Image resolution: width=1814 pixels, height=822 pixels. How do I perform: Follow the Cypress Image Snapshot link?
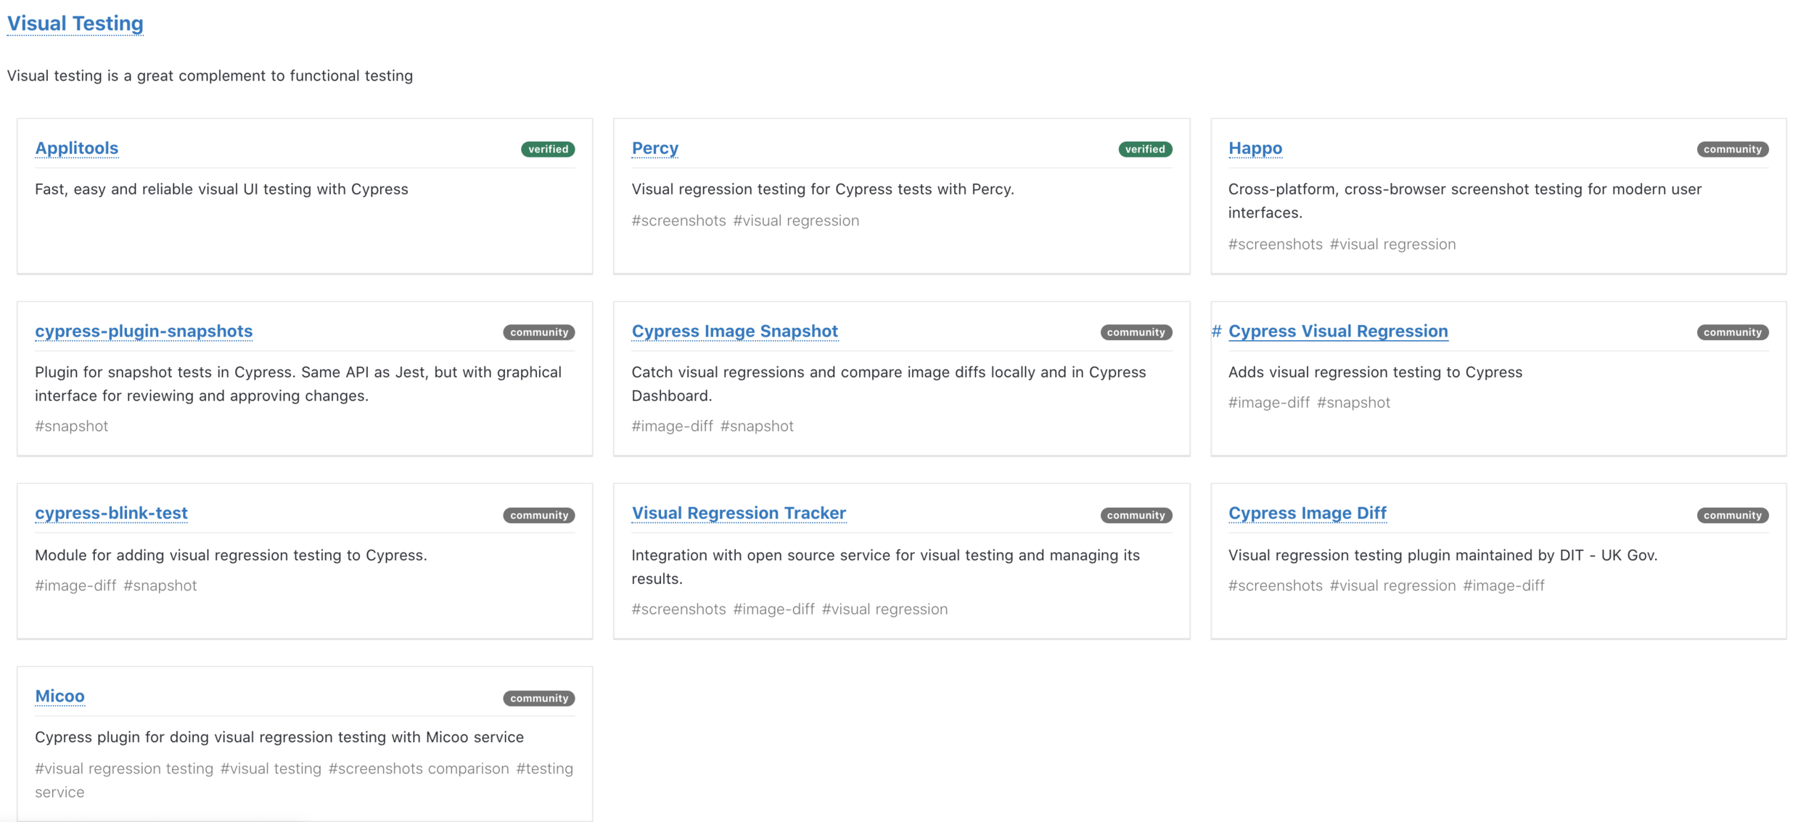(x=734, y=331)
